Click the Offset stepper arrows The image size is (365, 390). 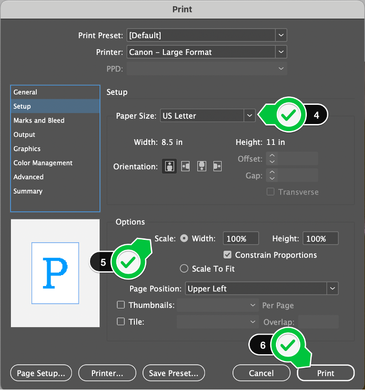pyautogui.click(x=272, y=158)
